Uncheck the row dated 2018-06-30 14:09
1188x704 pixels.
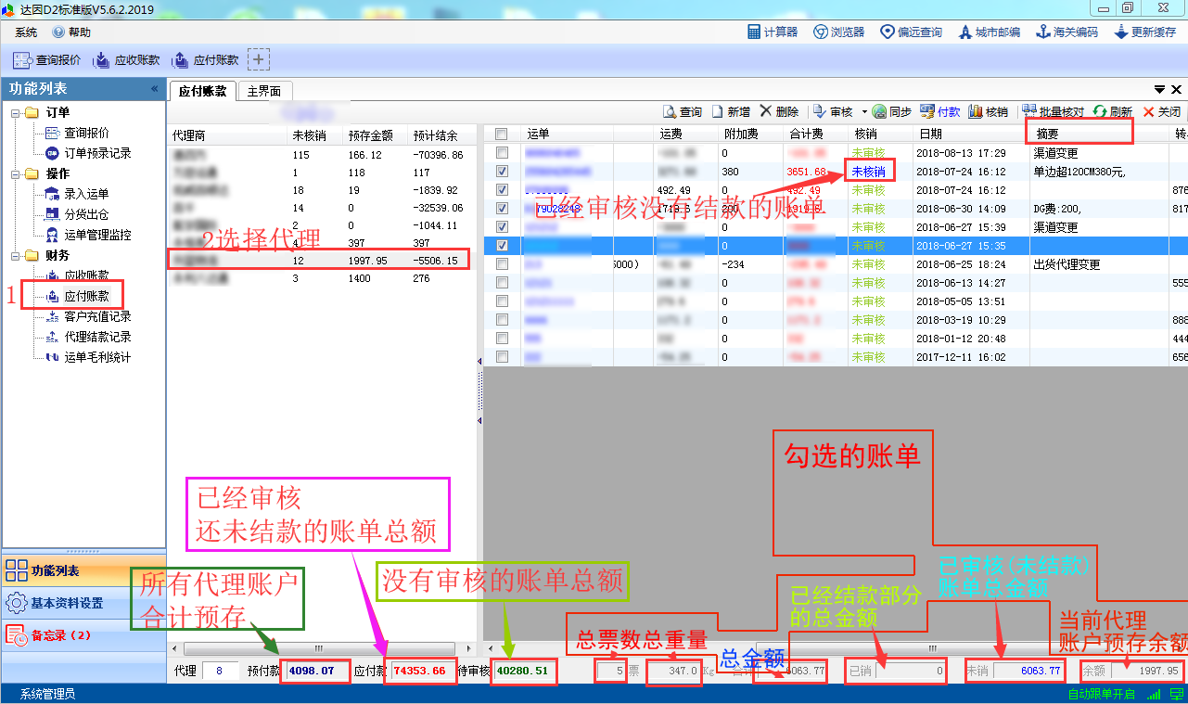click(x=502, y=209)
